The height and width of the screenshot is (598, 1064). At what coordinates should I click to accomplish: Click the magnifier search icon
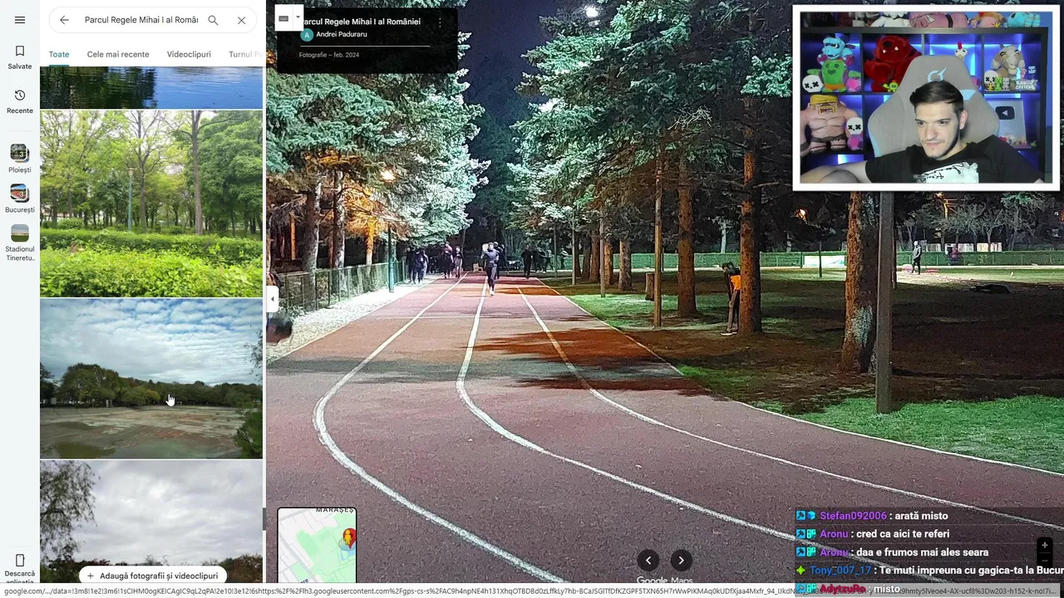click(x=213, y=20)
